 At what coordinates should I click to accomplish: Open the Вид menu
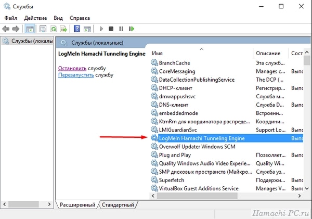point(58,18)
